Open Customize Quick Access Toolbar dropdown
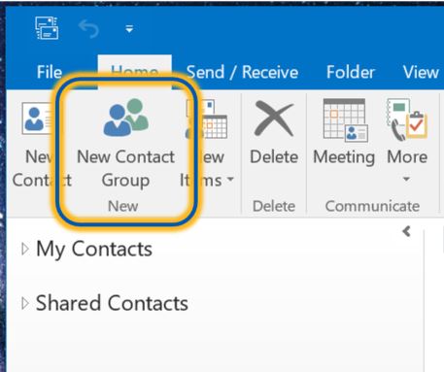444x372 pixels. tap(129, 29)
